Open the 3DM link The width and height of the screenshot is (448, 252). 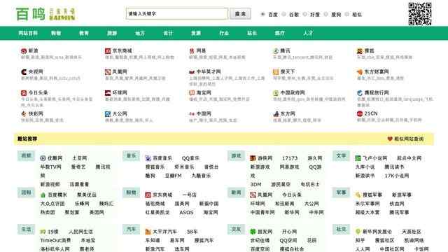255,185
